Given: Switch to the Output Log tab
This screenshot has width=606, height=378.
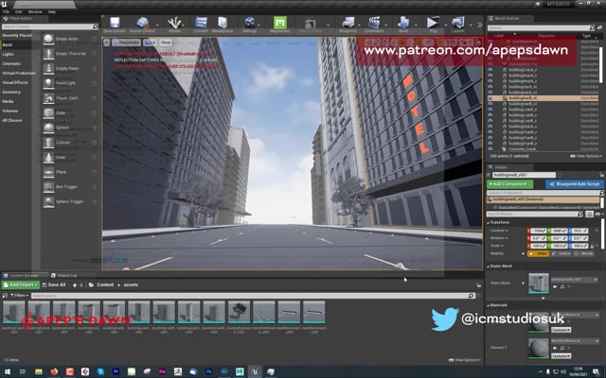Looking at the screenshot, I should (x=64, y=275).
